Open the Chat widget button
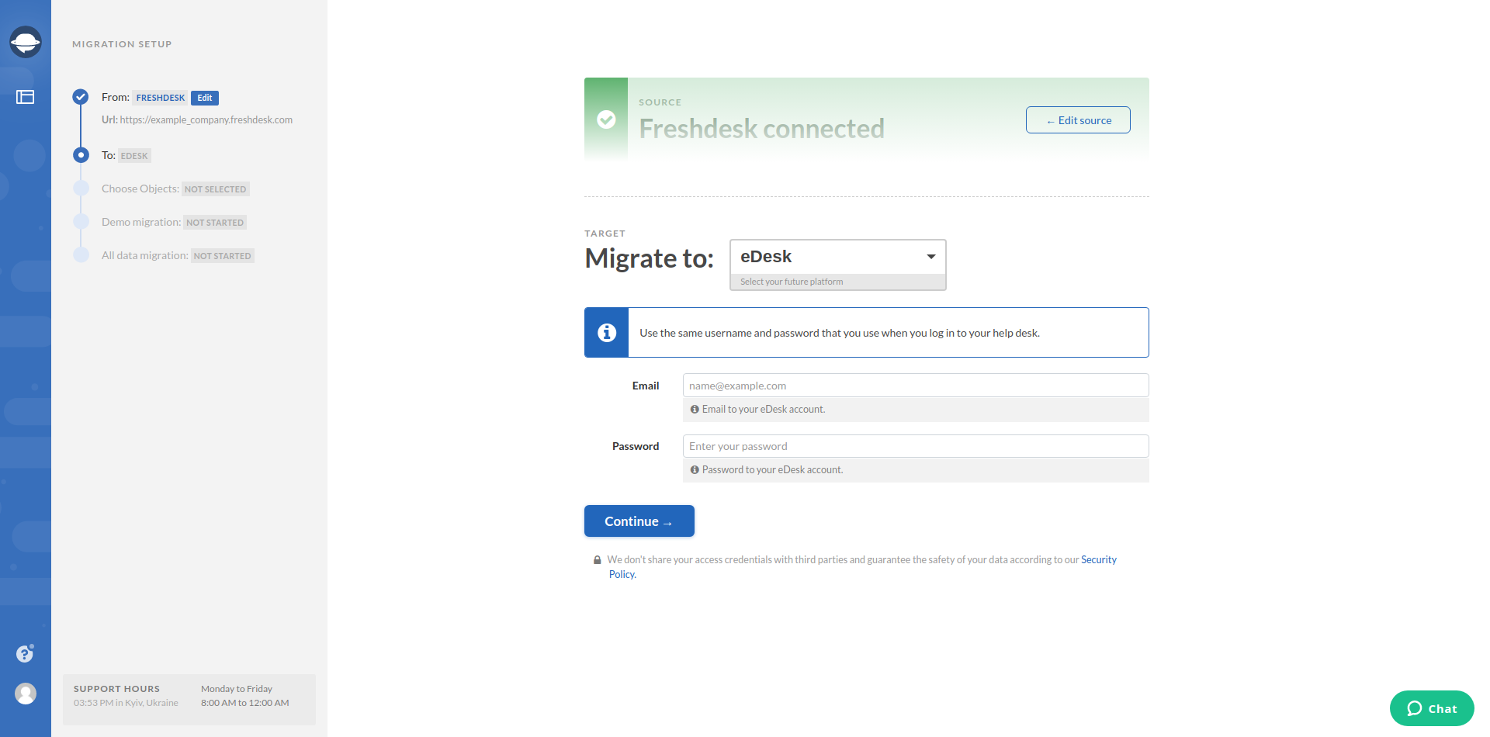This screenshot has width=1490, height=737. click(x=1432, y=708)
